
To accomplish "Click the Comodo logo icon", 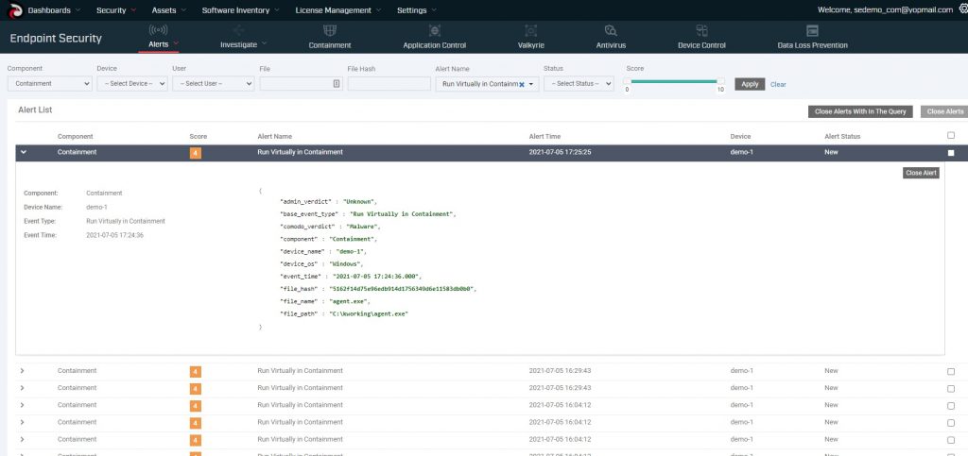I will pyautogui.click(x=15, y=9).
